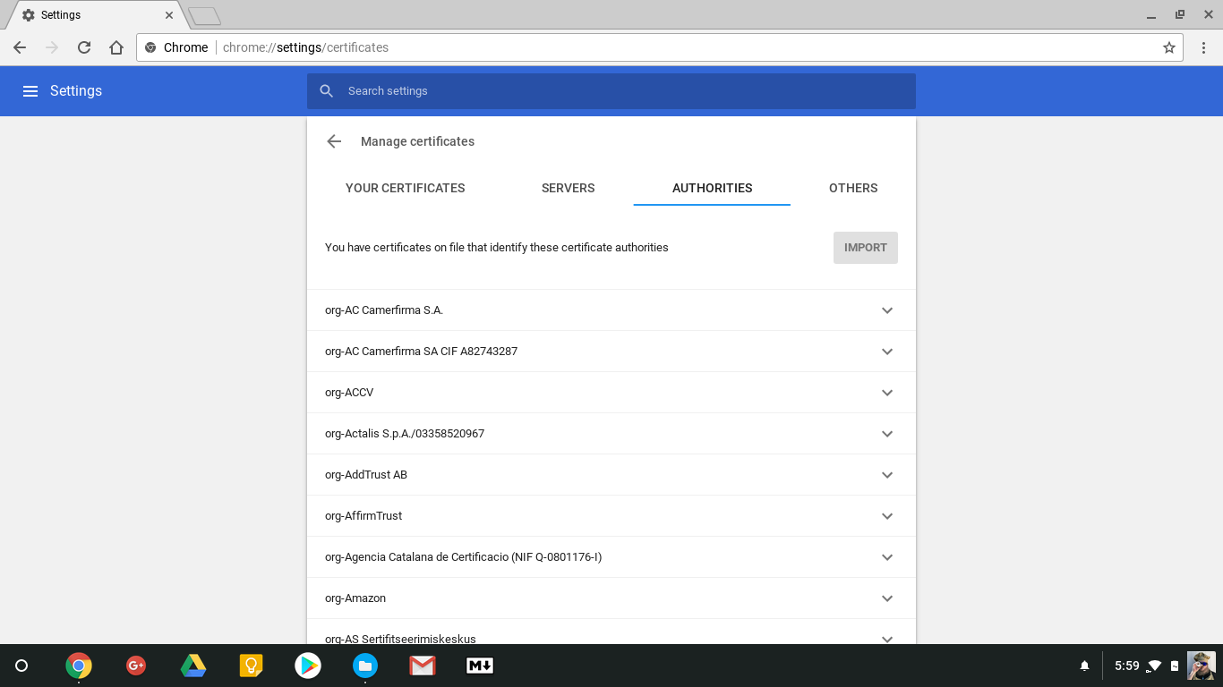This screenshot has width=1223, height=687.
Task: Open Files app from the shelf
Action: (365, 666)
